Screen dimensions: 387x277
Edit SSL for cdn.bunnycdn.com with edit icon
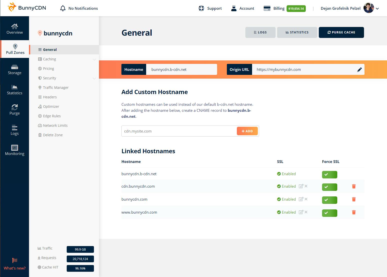[x=301, y=186]
